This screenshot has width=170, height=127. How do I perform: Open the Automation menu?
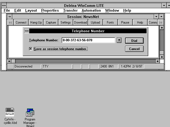(x=91, y=11)
